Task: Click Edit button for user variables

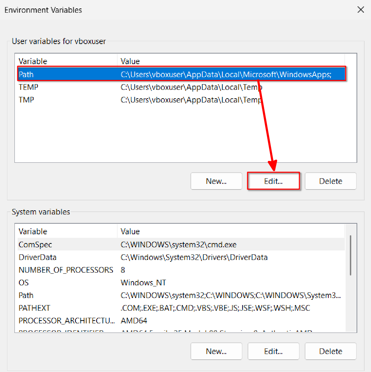Action: 273,181
